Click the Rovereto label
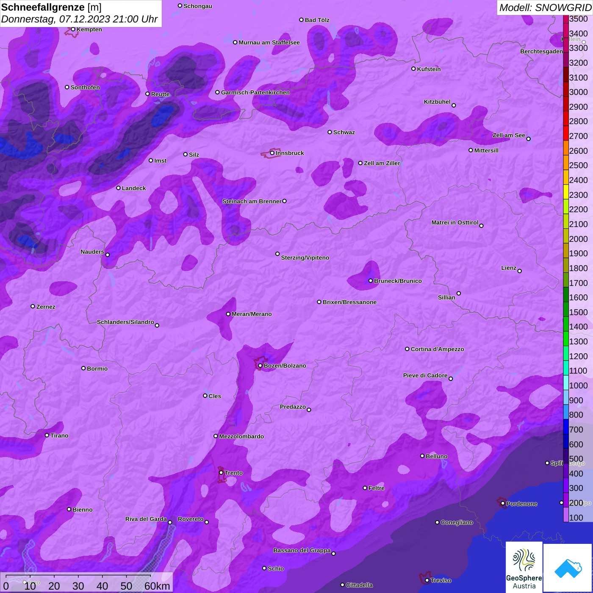This screenshot has width=593, height=593. tap(191, 519)
